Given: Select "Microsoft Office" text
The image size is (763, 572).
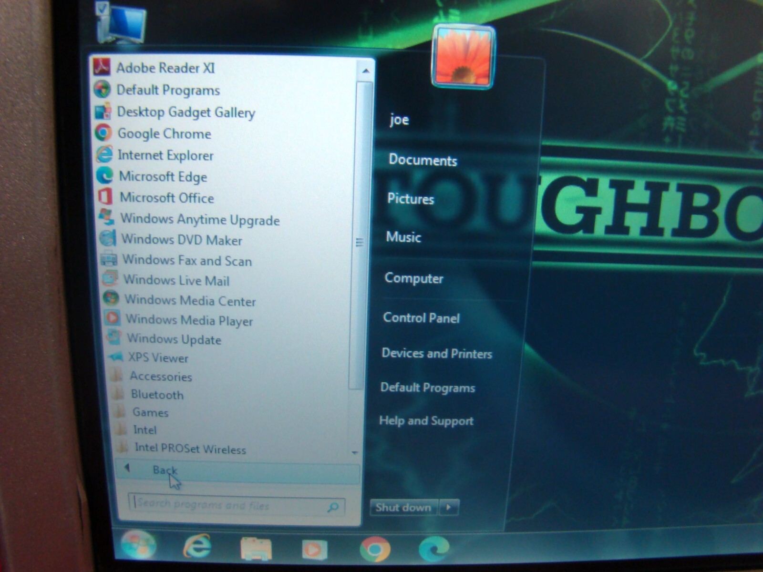Looking at the screenshot, I should [x=166, y=197].
